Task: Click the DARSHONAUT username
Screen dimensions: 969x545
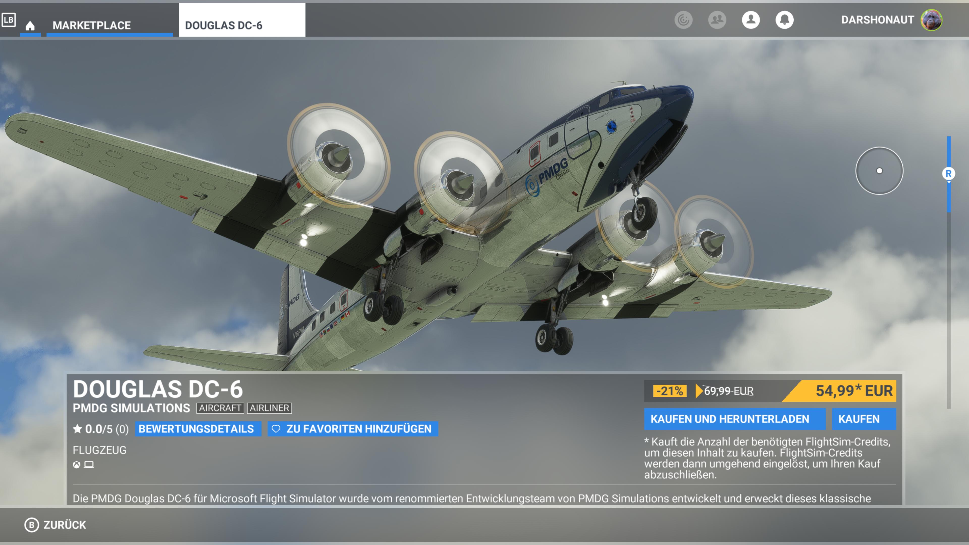Action: tap(878, 20)
